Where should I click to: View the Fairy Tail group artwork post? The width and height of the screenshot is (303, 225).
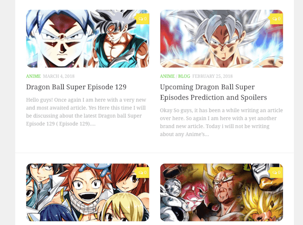pos(87,192)
